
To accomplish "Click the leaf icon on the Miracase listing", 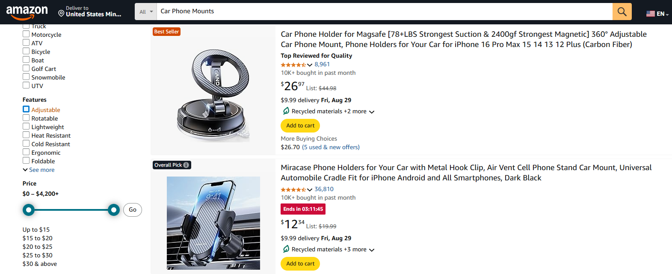I will [285, 249].
